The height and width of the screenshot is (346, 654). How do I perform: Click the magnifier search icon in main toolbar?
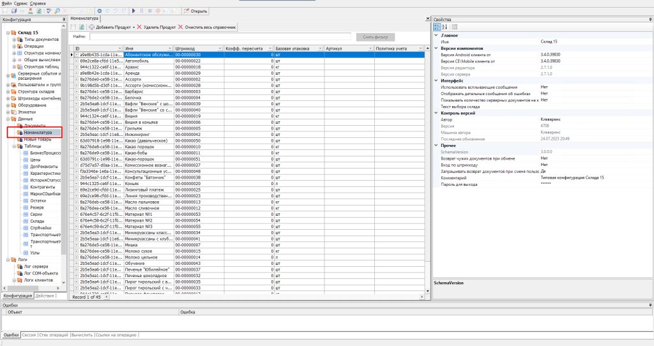click(57, 11)
